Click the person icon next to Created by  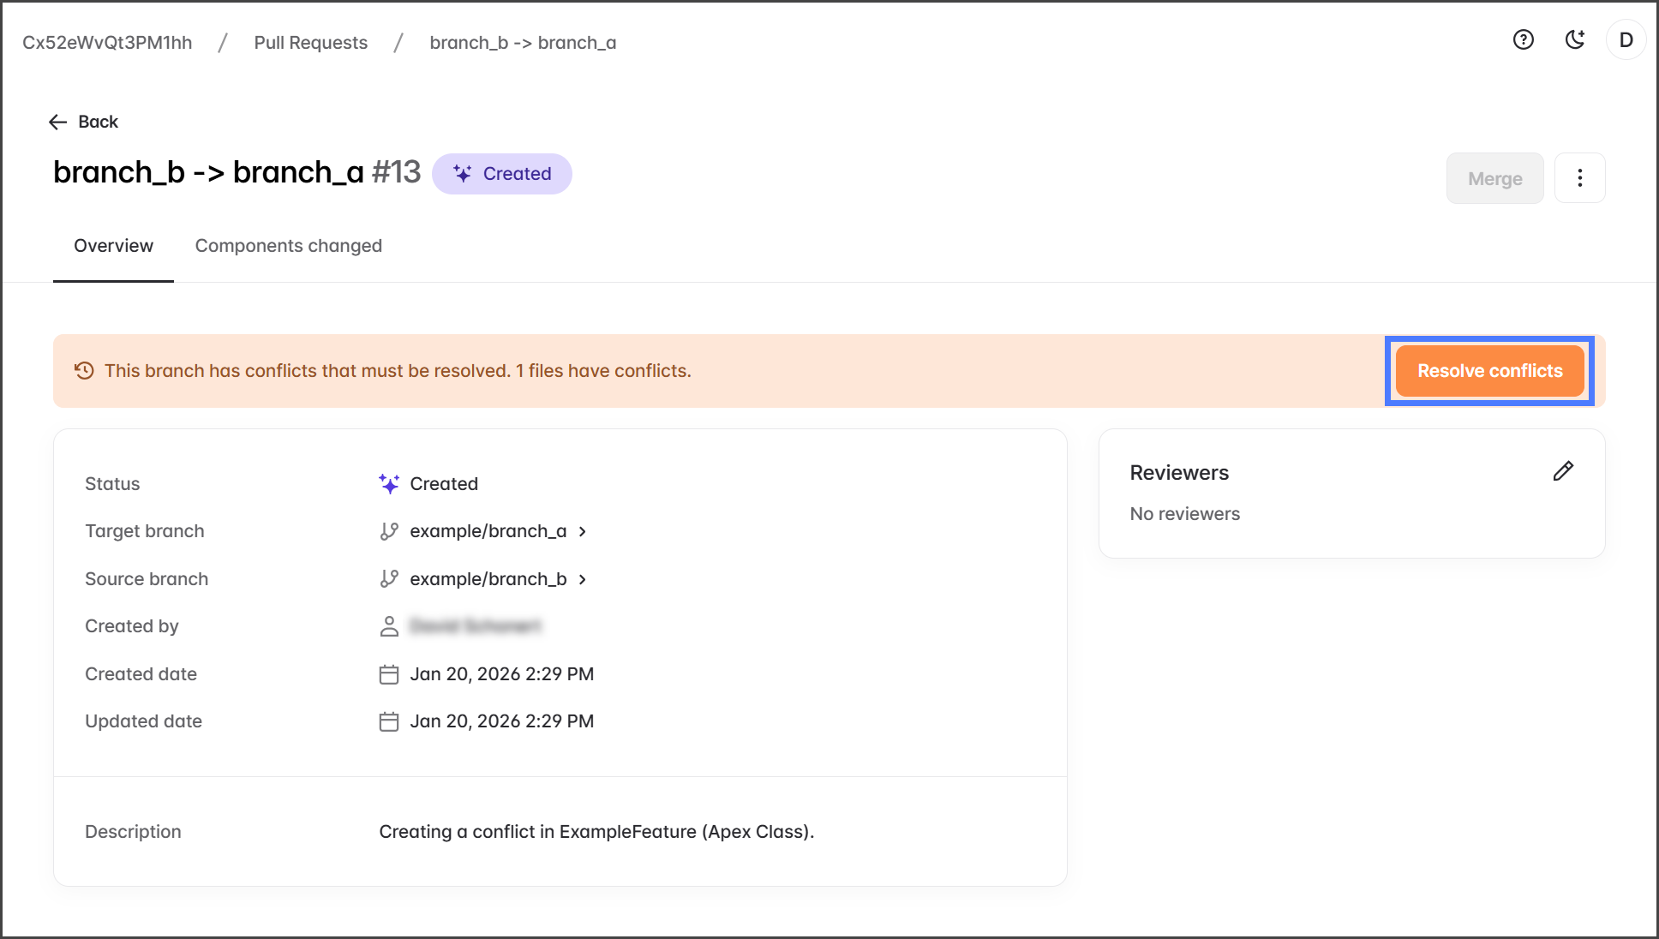click(x=389, y=626)
